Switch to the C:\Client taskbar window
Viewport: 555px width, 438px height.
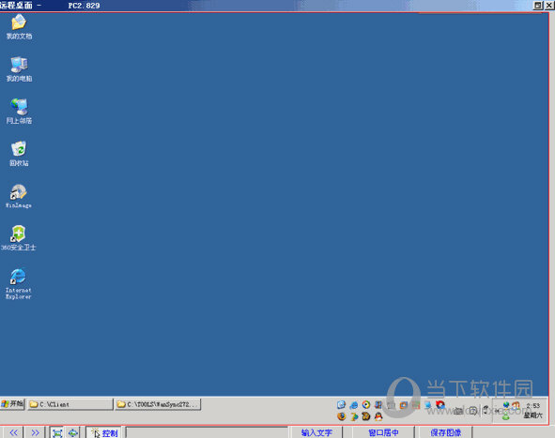(x=70, y=404)
